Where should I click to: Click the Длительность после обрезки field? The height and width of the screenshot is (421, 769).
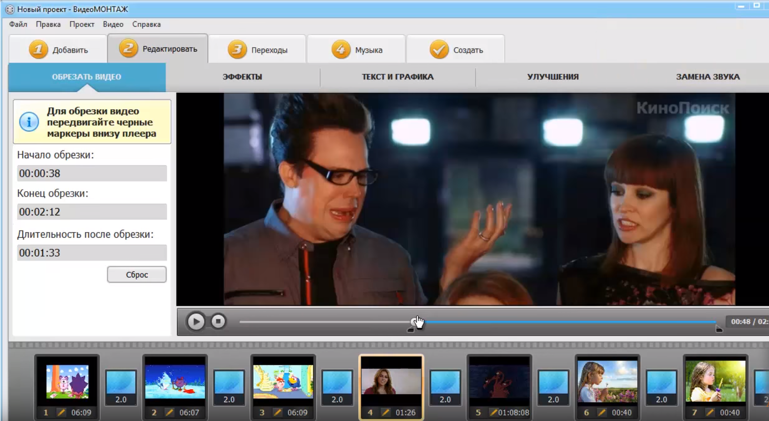click(x=92, y=253)
